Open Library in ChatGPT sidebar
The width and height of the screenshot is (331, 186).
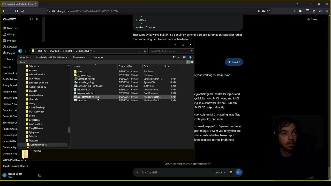tap(9, 34)
